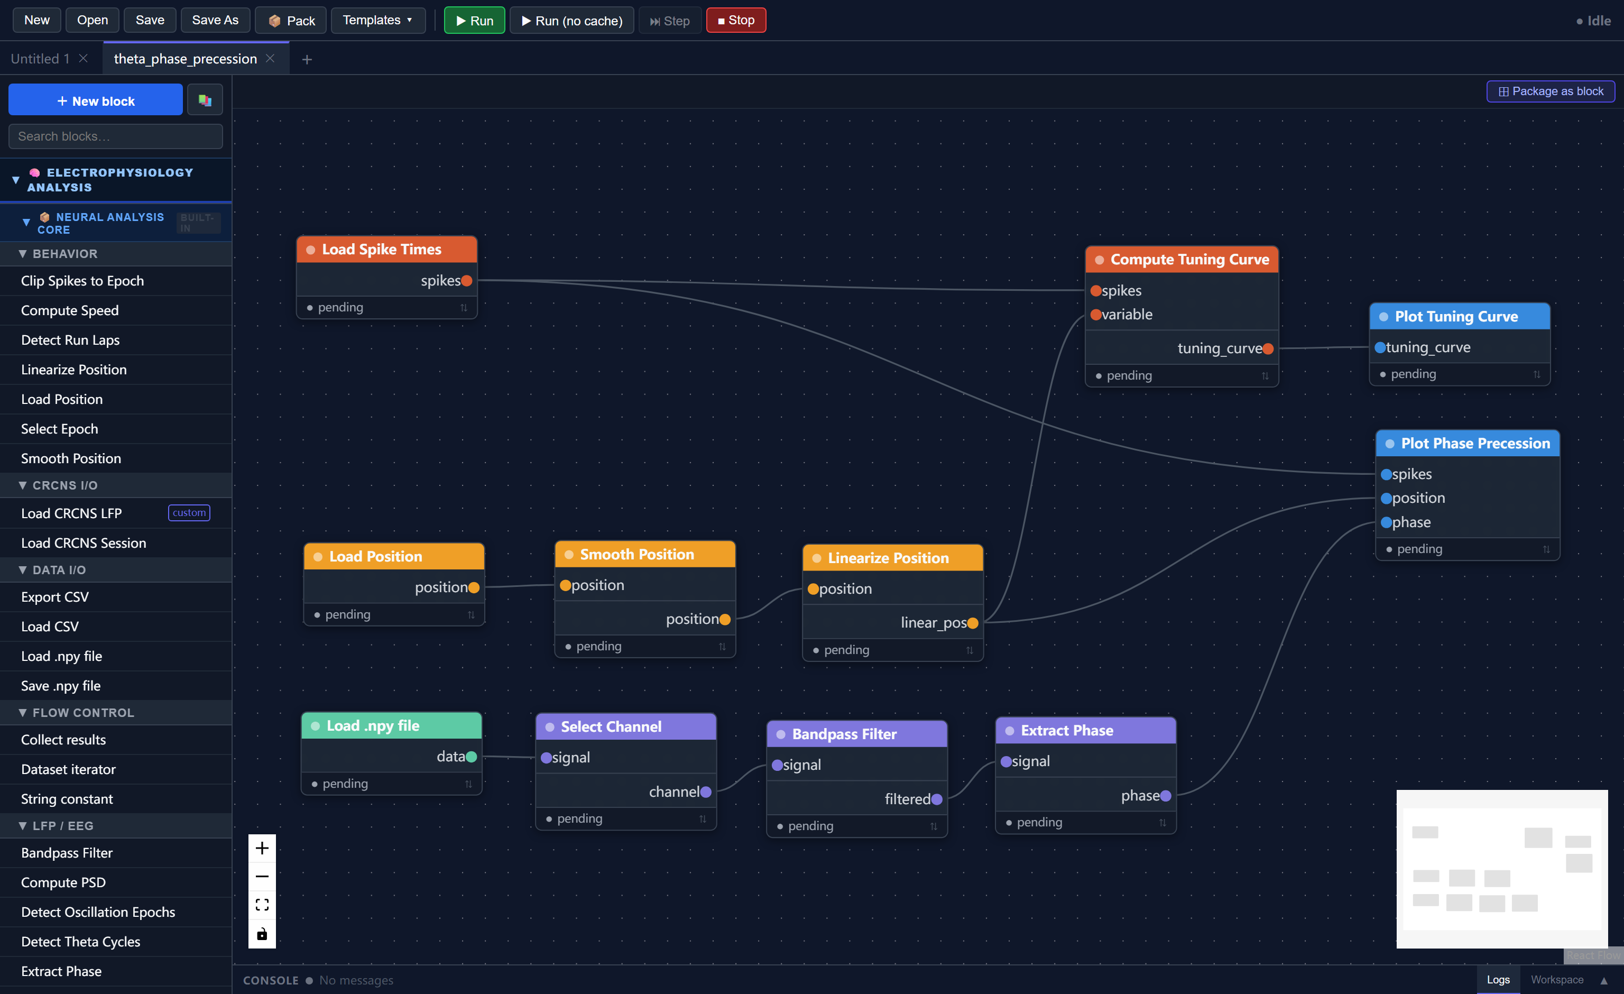Click the canvas zoom in plus icon

click(262, 848)
